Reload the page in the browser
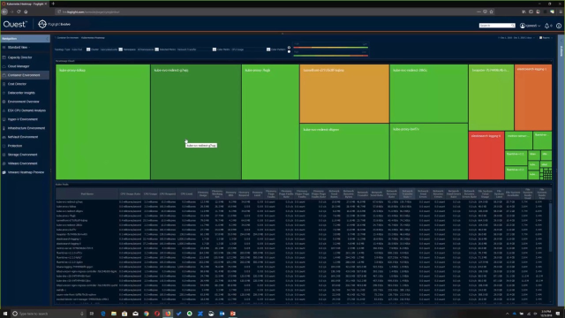This screenshot has width=565, height=318. click(x=19, y=11)
